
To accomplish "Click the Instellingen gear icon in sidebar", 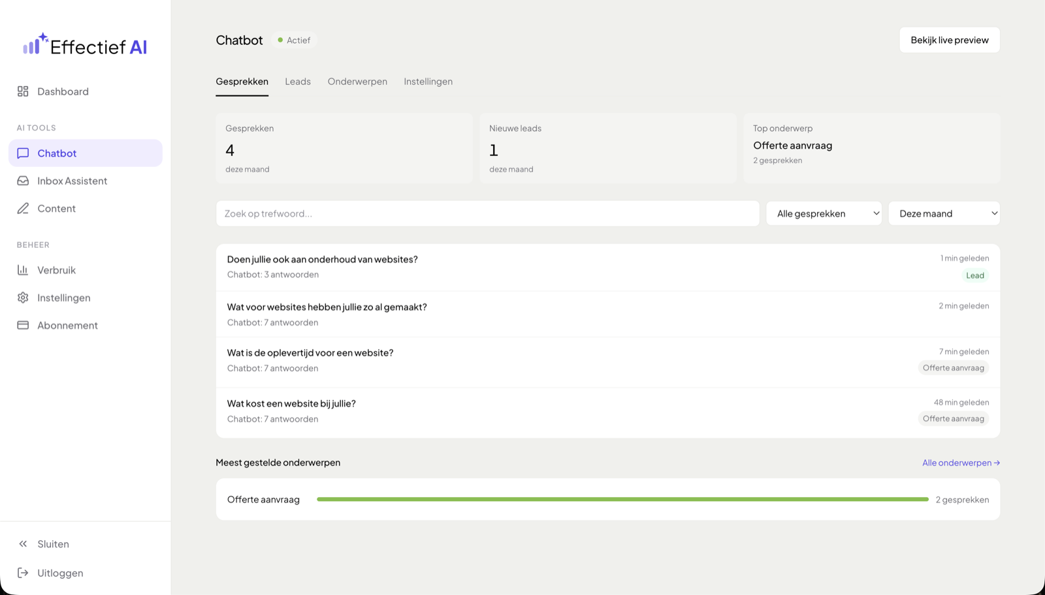I will pyautogui.click(x=23, y=297).
